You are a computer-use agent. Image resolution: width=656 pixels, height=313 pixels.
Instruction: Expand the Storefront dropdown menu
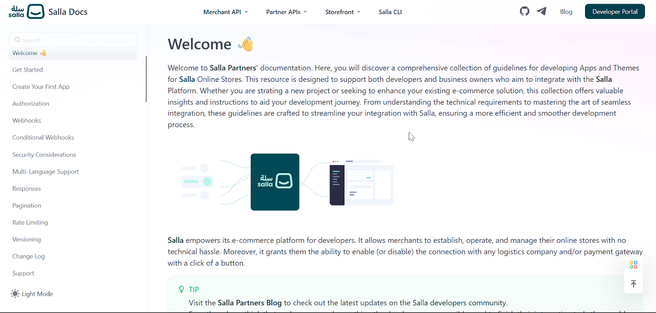(343, 12)
